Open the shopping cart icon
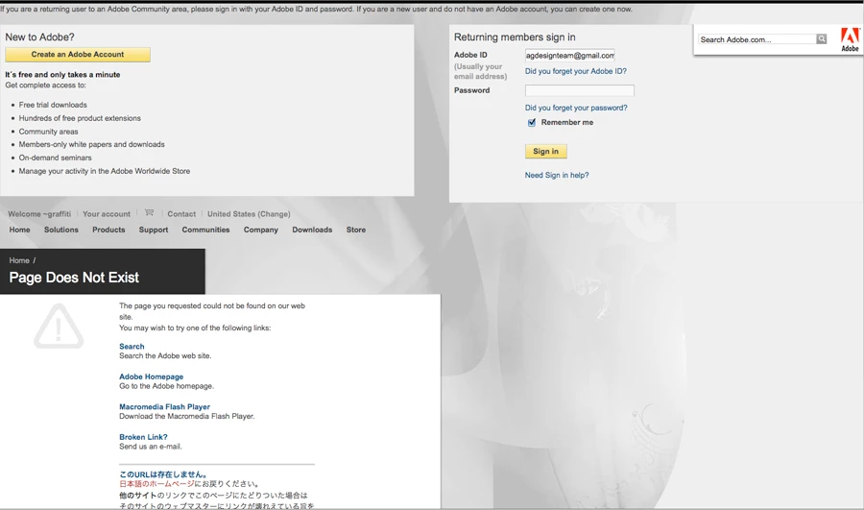Image resolution: width=864 pixels, height=510 pixels. (x=149, y=212)
